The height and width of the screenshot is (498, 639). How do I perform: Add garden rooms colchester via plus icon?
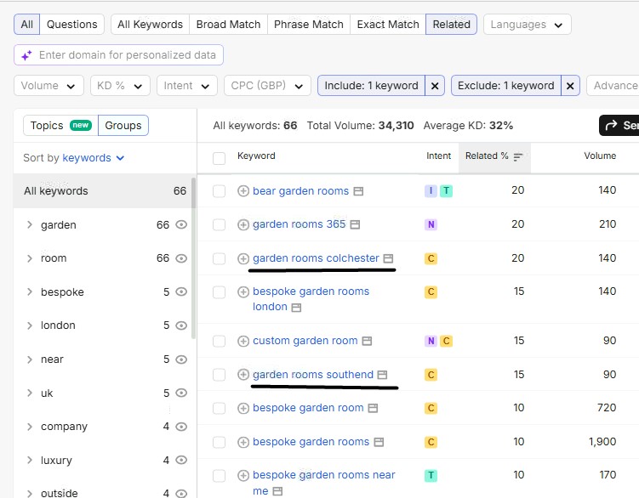(243, 258)
